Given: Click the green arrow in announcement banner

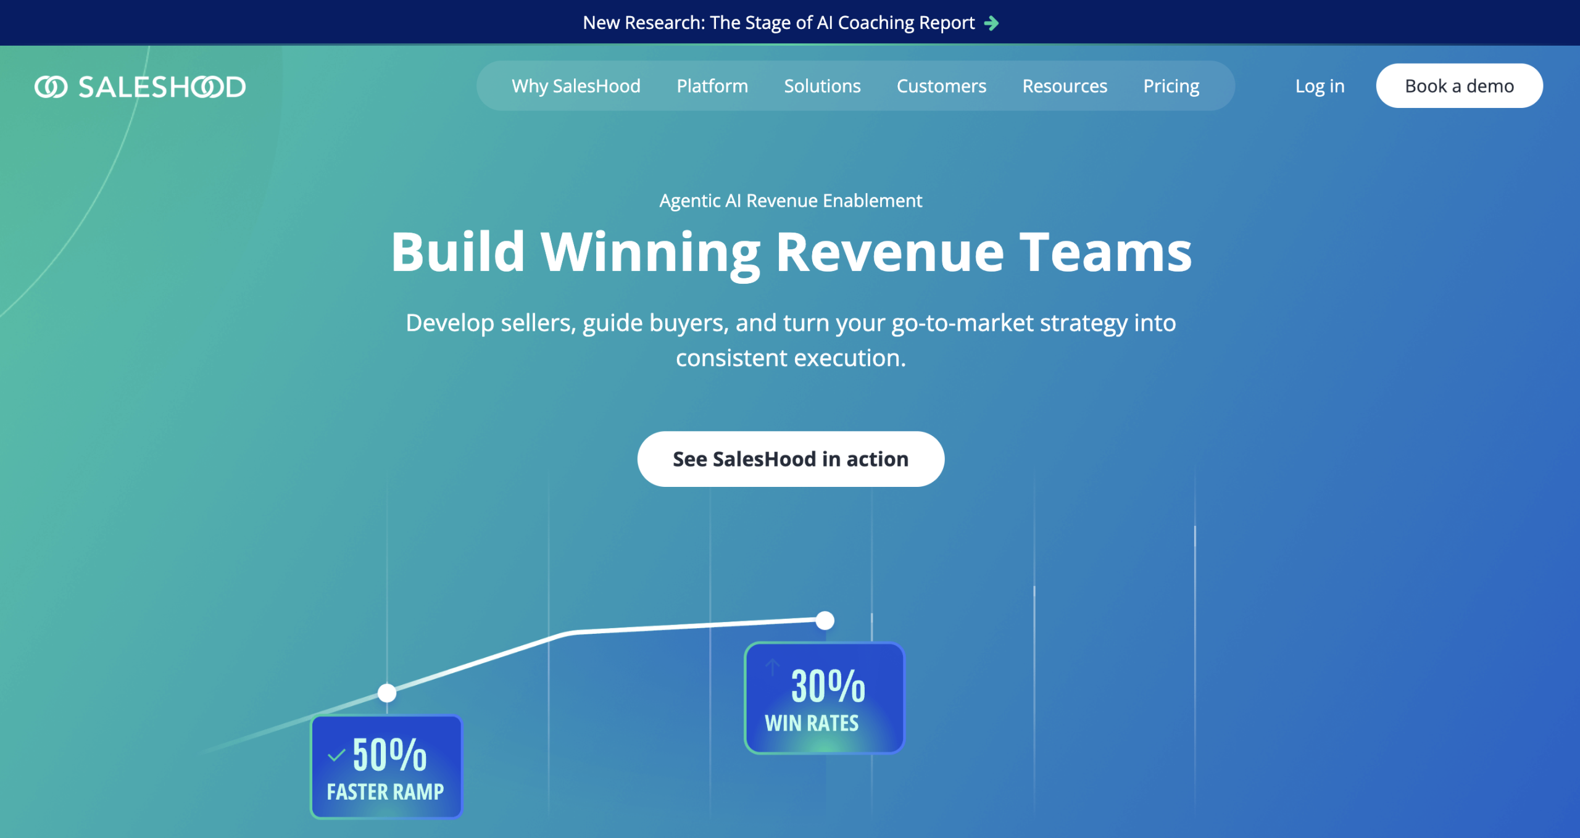Looking at the screenshot, I should coord(991,23).
